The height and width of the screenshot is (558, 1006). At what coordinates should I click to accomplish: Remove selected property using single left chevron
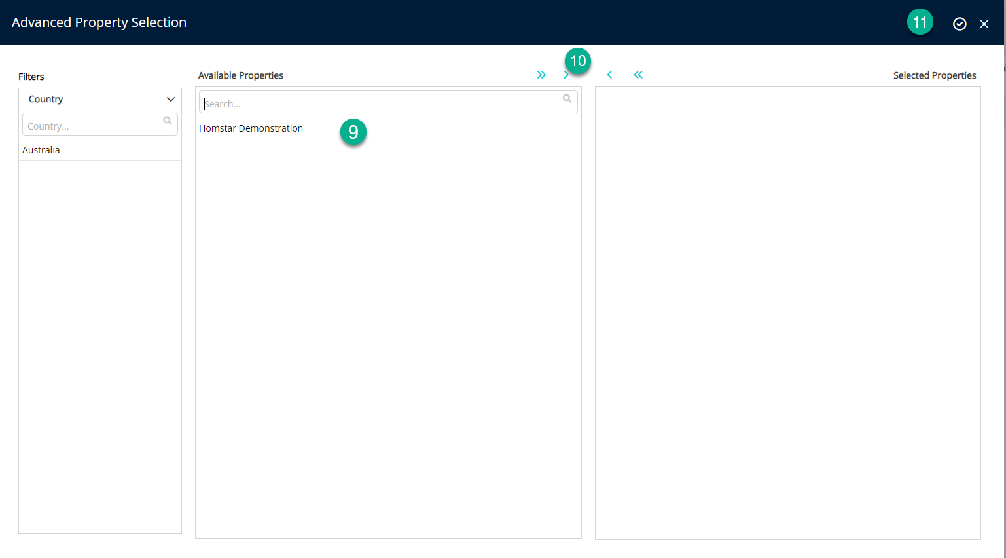click(609, 75)
